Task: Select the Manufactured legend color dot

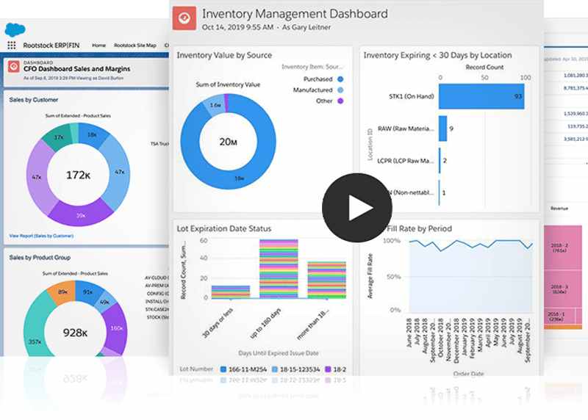Action: 340,90
